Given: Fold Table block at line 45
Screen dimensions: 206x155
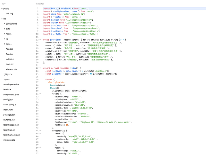Looking at the screenshot, I should (40, 134).
